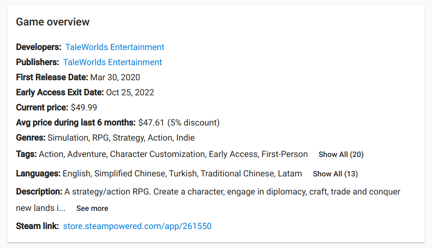Click the Developers: label

(39, 47)
